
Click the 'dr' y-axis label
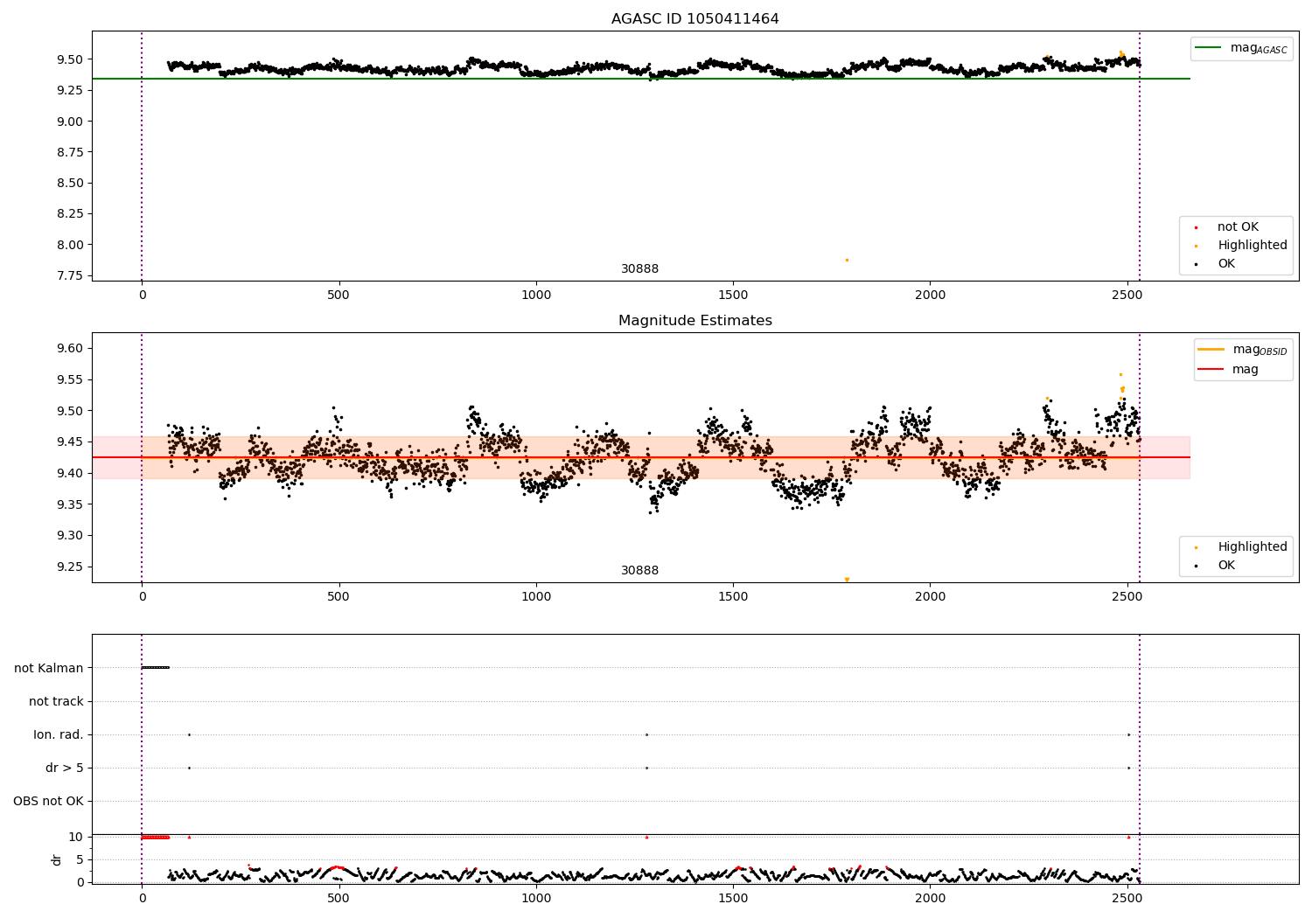pyautogui.click(x=57, y=859)
